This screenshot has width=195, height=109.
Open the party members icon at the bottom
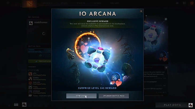pyautogui.click(x=16, y=104)
